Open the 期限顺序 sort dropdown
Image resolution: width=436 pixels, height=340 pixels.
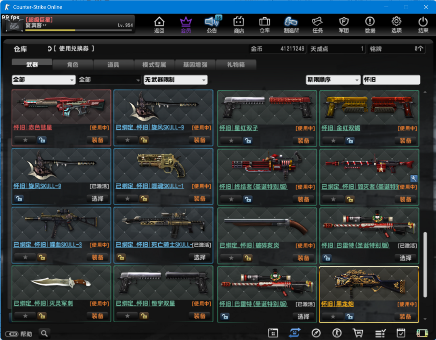pyautogui.click(x=333, y=80)
